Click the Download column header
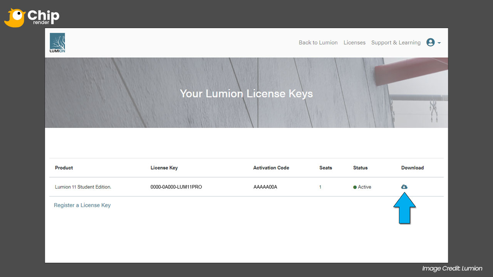 413,168
